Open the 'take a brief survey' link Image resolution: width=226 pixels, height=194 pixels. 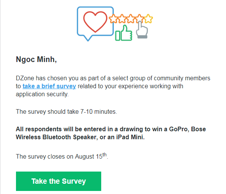tap(49, 86)
